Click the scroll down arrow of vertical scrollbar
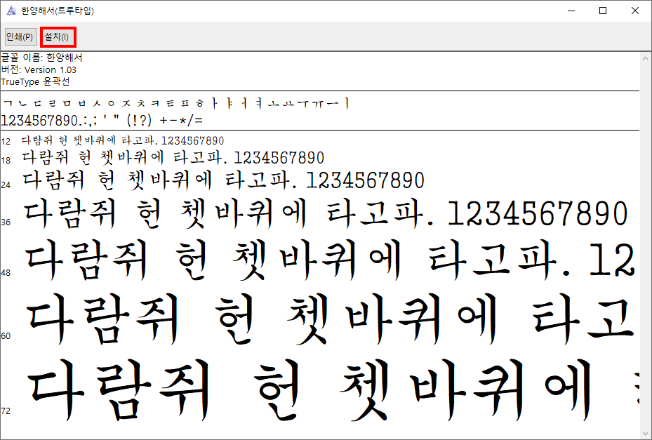The height and width of the screenshot is (440, 652). point(646,432)
